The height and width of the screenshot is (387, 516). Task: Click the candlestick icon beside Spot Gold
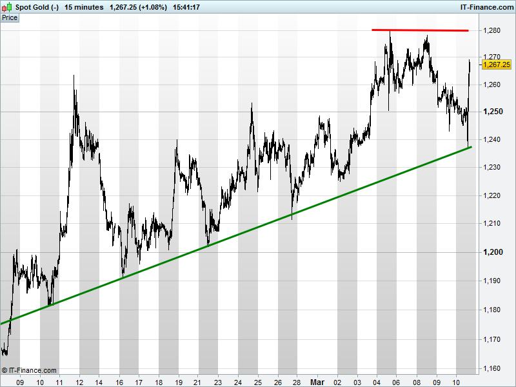point(7,7)
